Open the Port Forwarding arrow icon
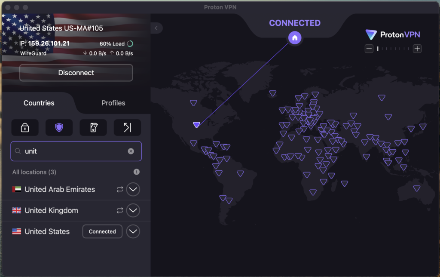Screen dimensions: 440x277 click(127, 128)
